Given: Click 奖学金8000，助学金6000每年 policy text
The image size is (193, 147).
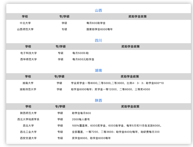Looking at the screenshot, I should click(x=91, y=138).
